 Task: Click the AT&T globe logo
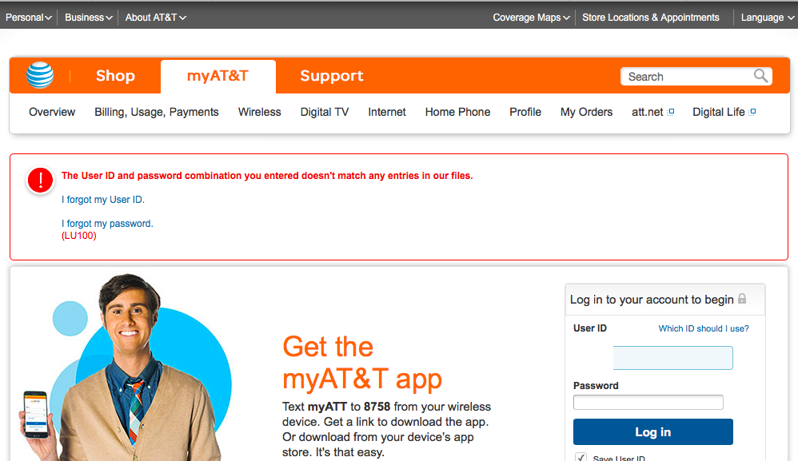click(40, 75)
